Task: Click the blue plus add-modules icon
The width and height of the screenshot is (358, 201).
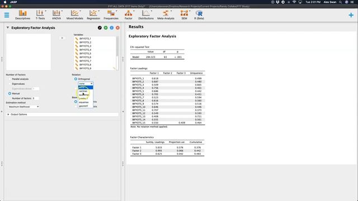Action: (x=351, y=15)
